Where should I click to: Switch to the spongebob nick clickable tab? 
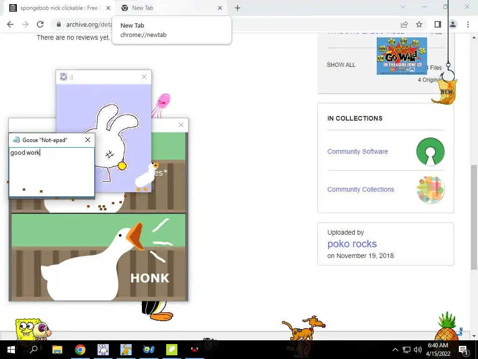click(59, 8)
